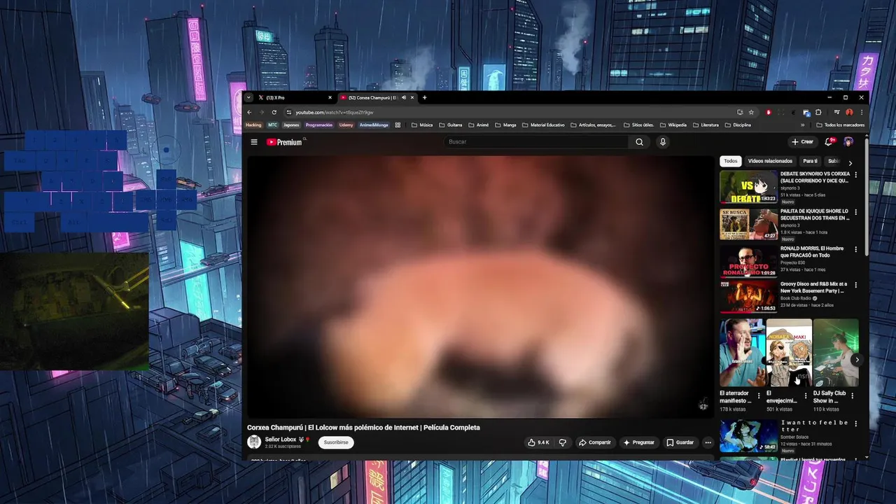Open options for PAILITA DE IQUIQUE video
The height and width of the screenshot is (504, 896).
coord(855,212)
